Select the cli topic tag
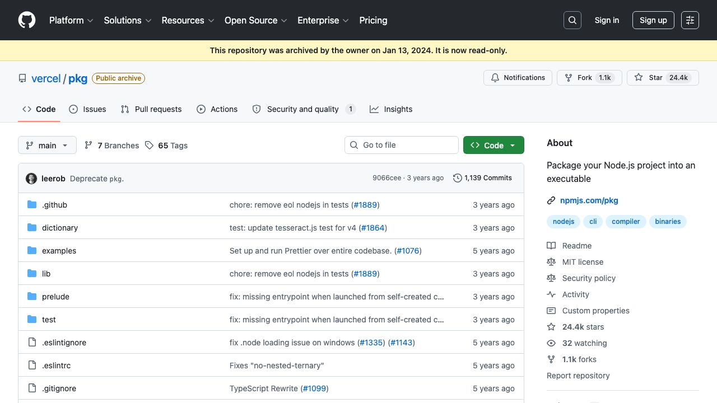 click(593, 222)
